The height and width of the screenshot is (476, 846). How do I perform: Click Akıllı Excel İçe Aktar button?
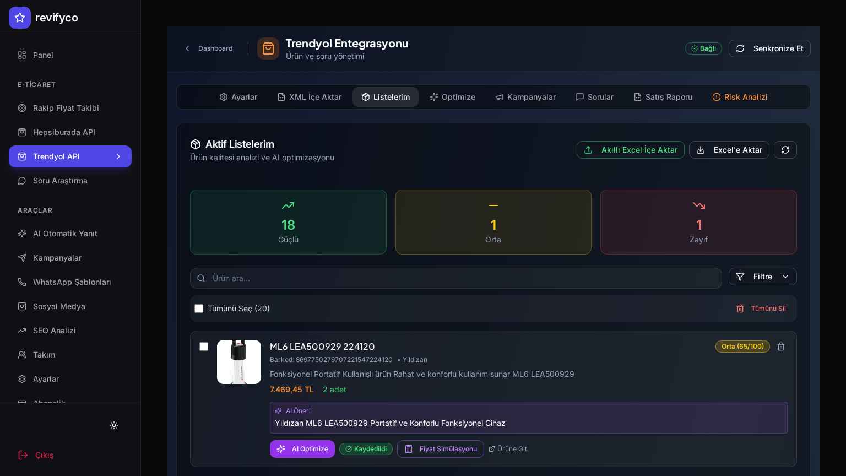(x=631, y=150)
